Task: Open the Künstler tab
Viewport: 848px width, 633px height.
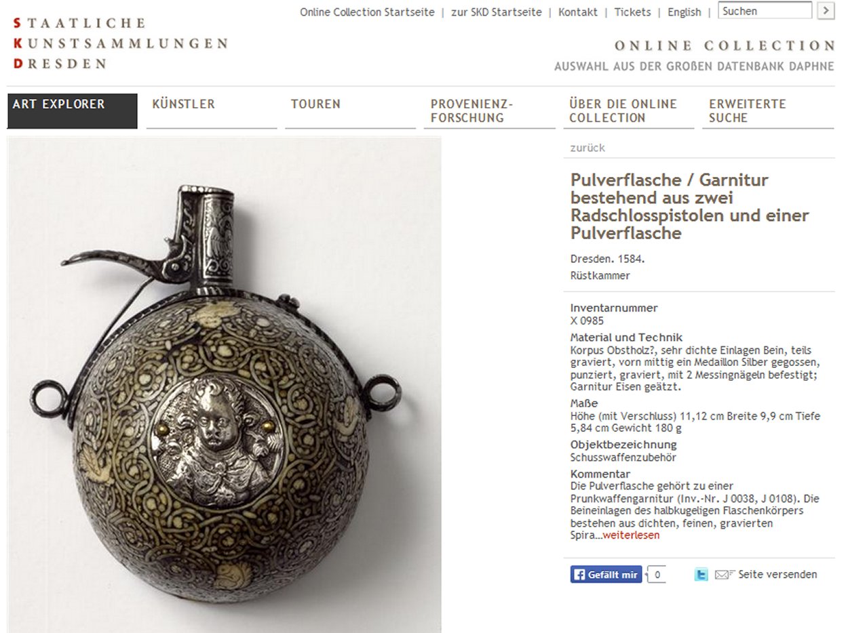Action: pyautogui.click(x=212, y=111)
